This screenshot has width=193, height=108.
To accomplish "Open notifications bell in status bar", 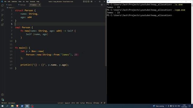I will [x=105, y=103].
